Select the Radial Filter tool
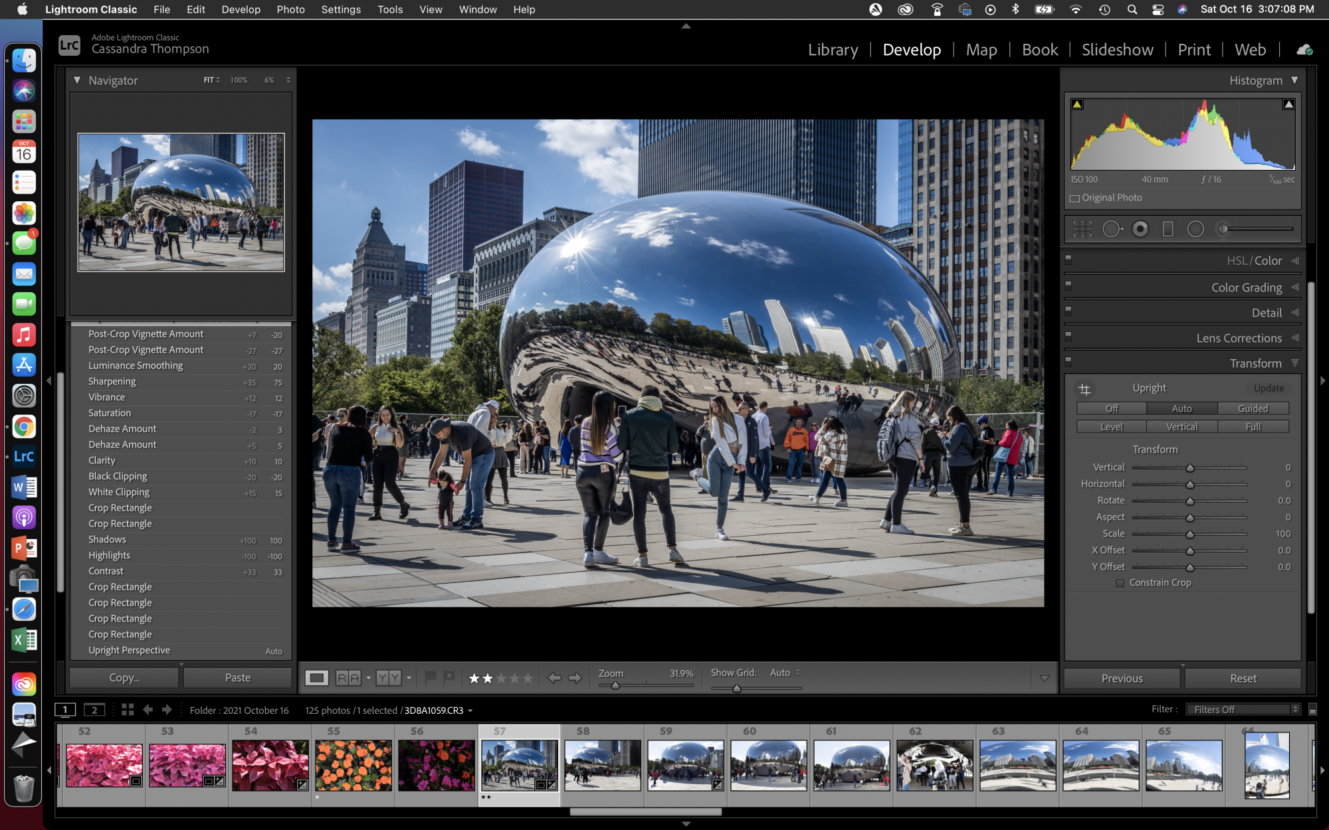The width and height of the screenshot is (1329, 830). pyautogui.click(x=1195, y=229)
